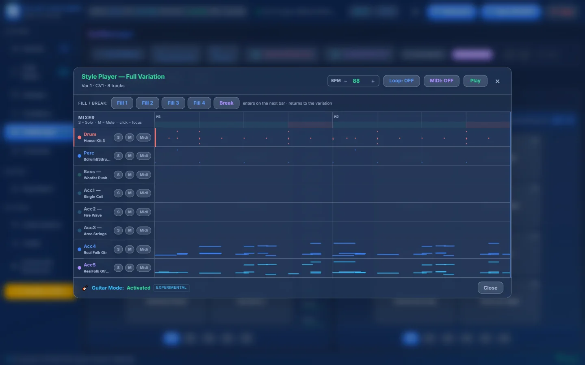
Task: Trigger Fill 3
Action: coord(173,103)
